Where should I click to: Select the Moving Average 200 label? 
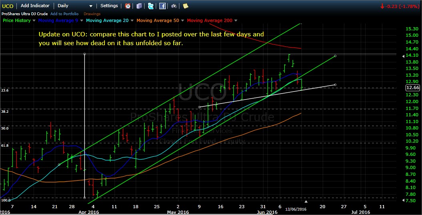click(210, 20)
